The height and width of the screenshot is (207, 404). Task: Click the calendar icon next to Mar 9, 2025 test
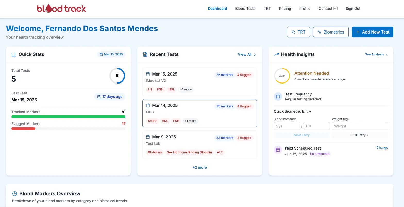[x=148, y=137]
